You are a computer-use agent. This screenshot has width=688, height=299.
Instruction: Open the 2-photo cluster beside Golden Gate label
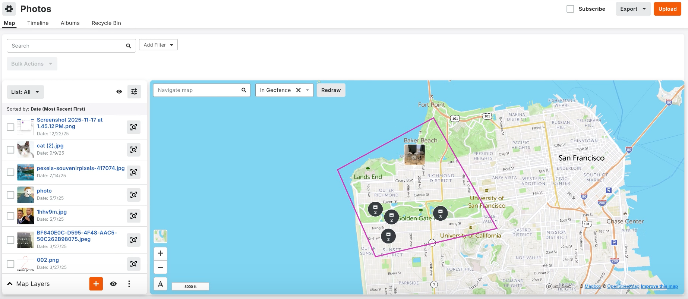pyautogui.click(x=391, y=217)
